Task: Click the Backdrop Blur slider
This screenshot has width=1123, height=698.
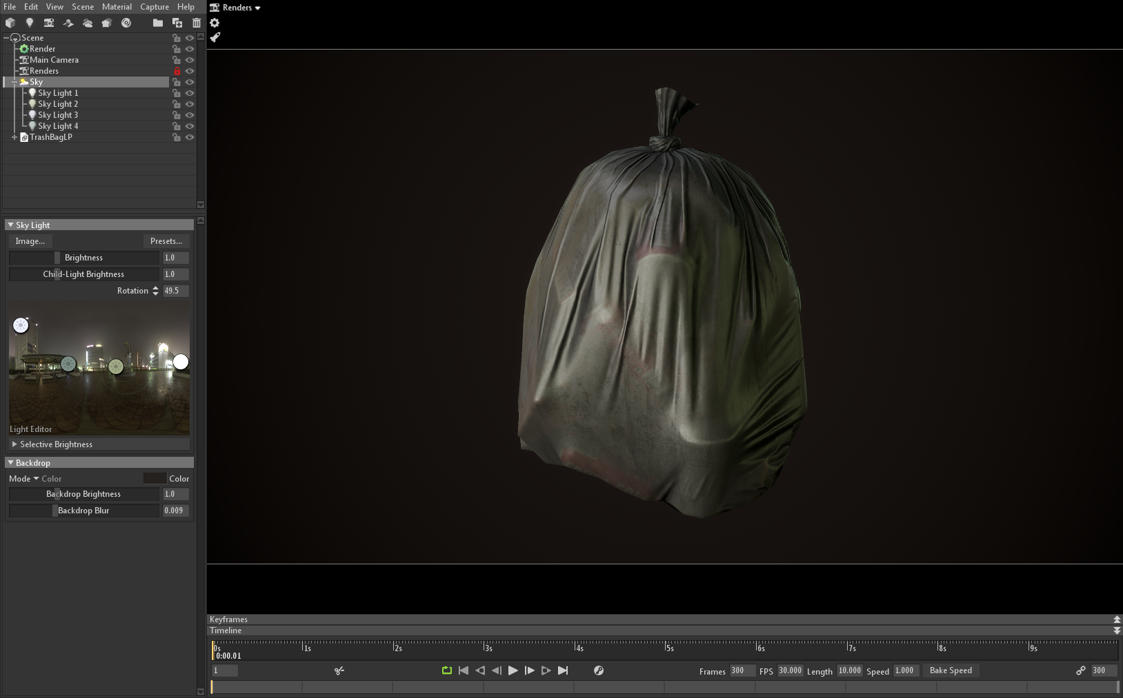Action: pos(83,511)
